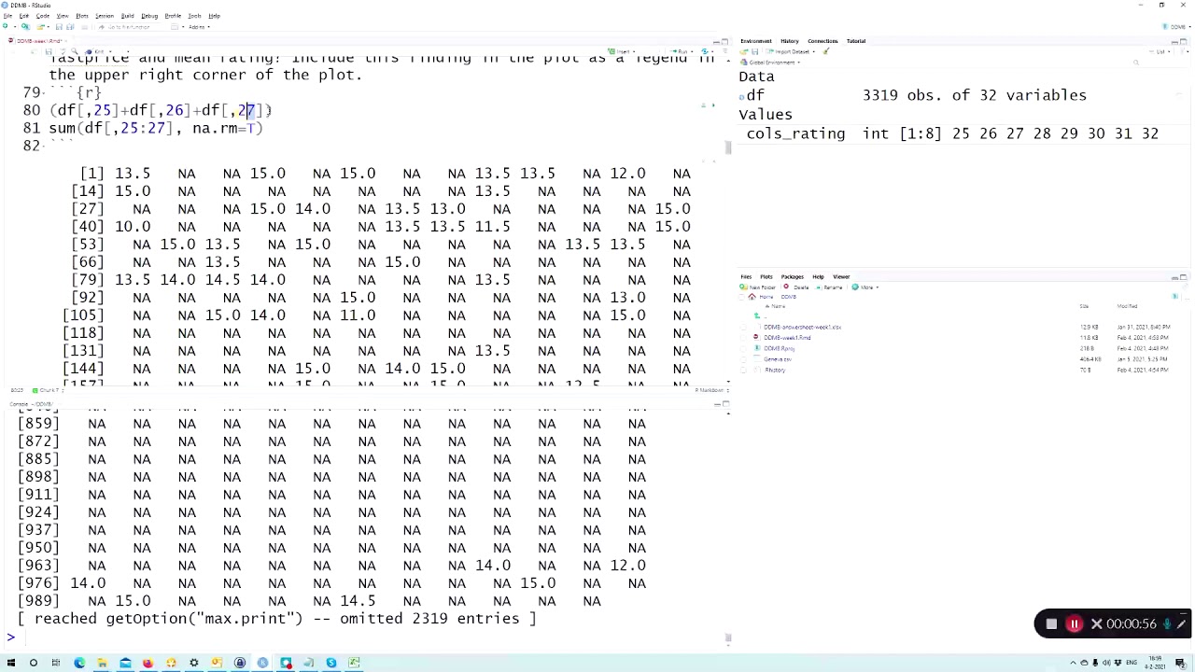Save the current document from the main toolbar

[x=59, y=26]
